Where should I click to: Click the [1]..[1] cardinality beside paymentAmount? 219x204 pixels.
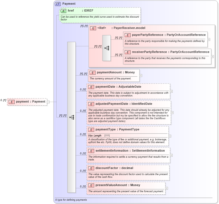83,74
